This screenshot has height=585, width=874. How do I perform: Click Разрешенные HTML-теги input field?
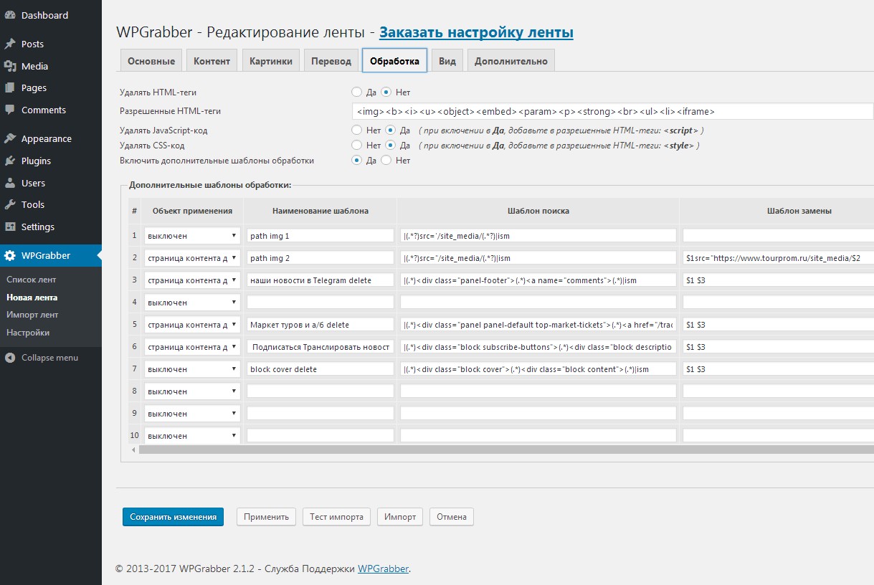[613, 111]
